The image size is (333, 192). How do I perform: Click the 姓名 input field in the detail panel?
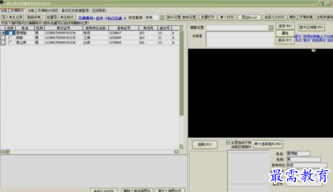(x=298, y=153)
